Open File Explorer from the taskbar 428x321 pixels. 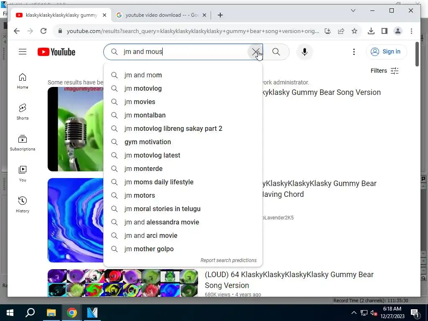pyautogui.click(x=51, y=313)
